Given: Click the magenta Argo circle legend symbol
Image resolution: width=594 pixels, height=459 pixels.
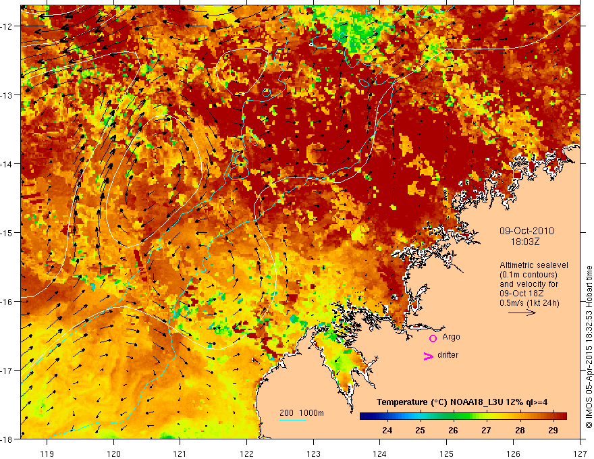Looking at the screenshot, I should (x=433, y=338).
